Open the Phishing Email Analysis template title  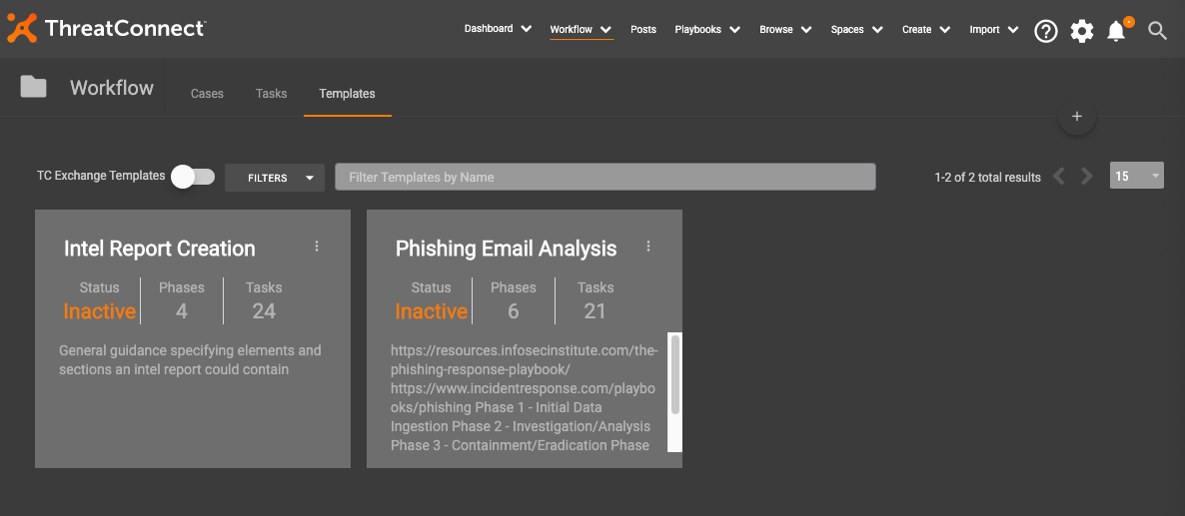(507, 249)
